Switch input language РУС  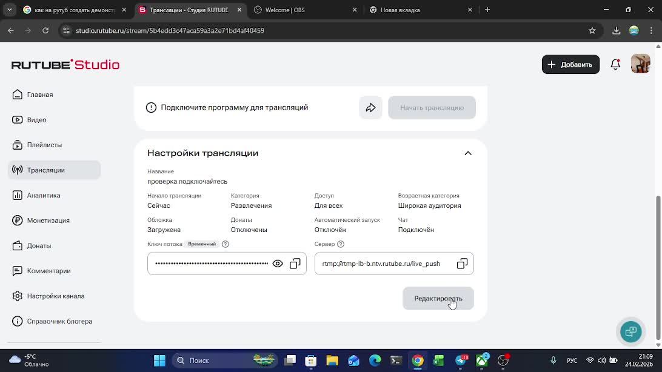[x=572, y=360]
